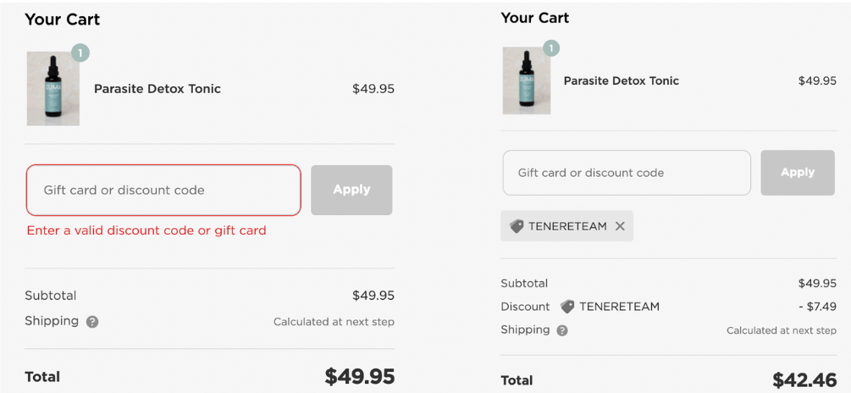Viewport: 851px width, 393px height.
Task: Click the - $7.49 discount amount
Action: coord(816,307)
